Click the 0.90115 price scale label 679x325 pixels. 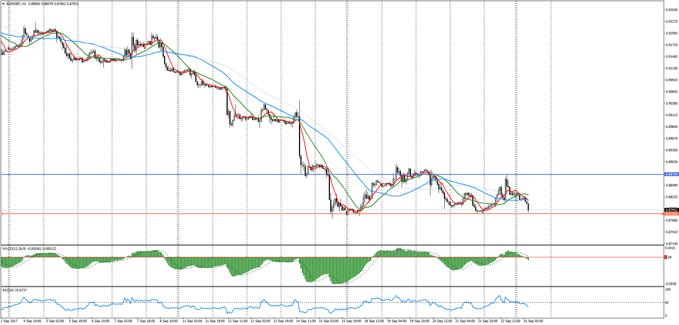671,115
